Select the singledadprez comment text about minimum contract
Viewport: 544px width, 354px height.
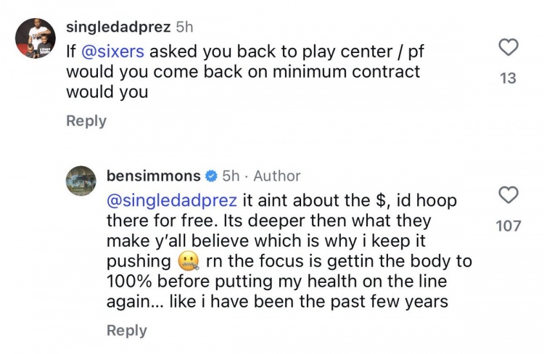click(243, 73)
